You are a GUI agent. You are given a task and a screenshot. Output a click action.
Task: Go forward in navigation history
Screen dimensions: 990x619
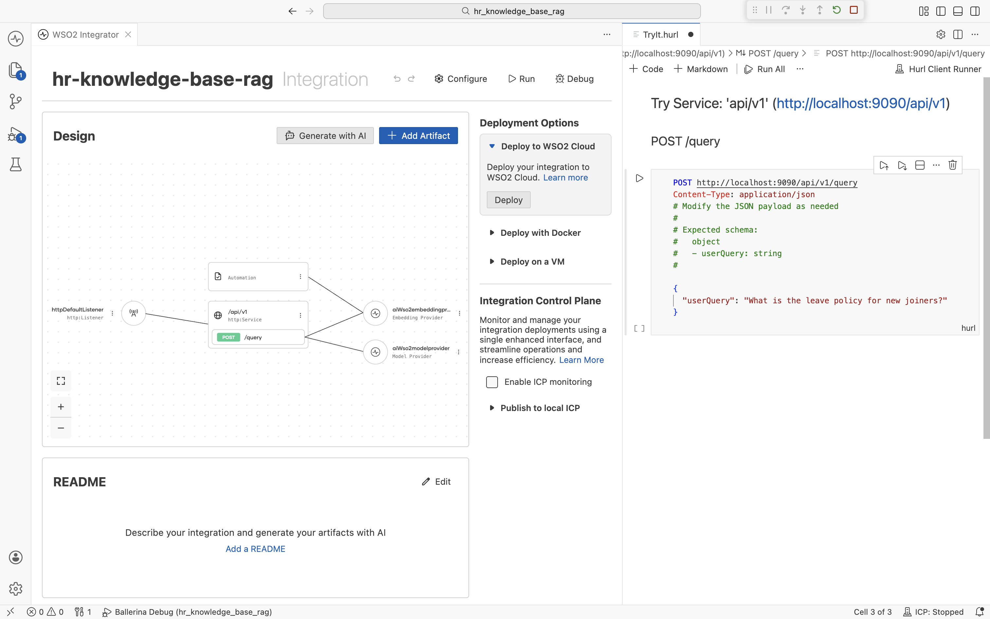point(310,11)
